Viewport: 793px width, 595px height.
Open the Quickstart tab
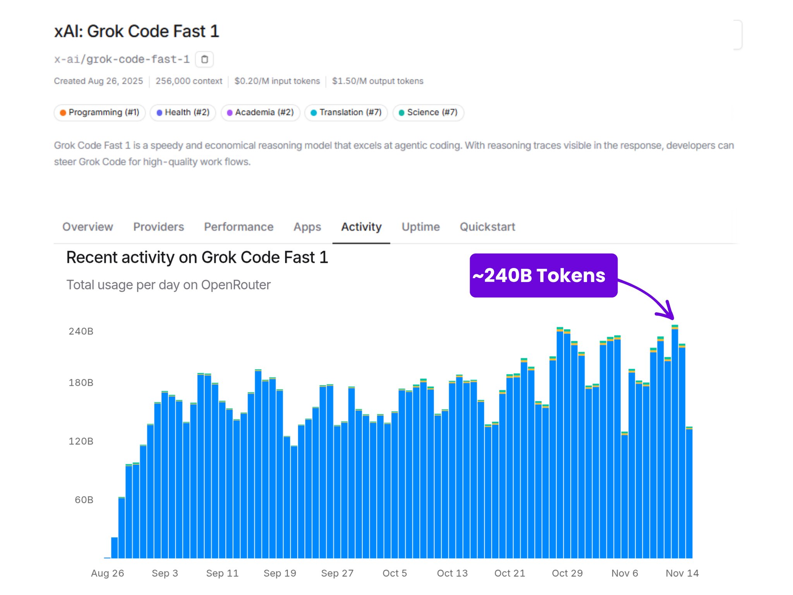click(x=487, y=227)
